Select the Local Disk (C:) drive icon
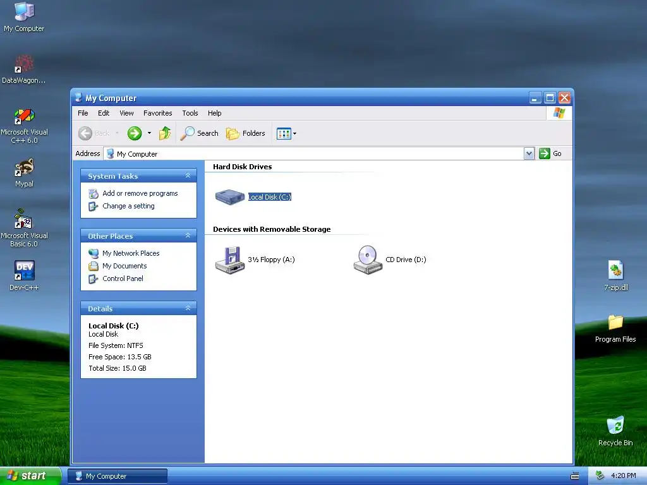The image size is (647, 485). [230, 197]
